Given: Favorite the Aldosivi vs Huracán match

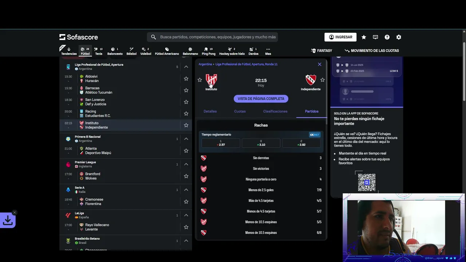Looking at the screenshot, I should pos(186,79).
